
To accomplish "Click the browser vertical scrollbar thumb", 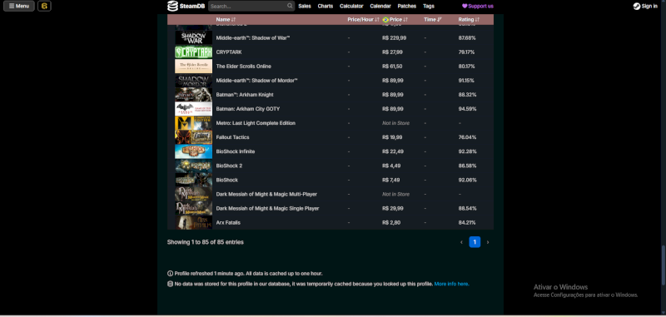I will (x=663, y=265).
